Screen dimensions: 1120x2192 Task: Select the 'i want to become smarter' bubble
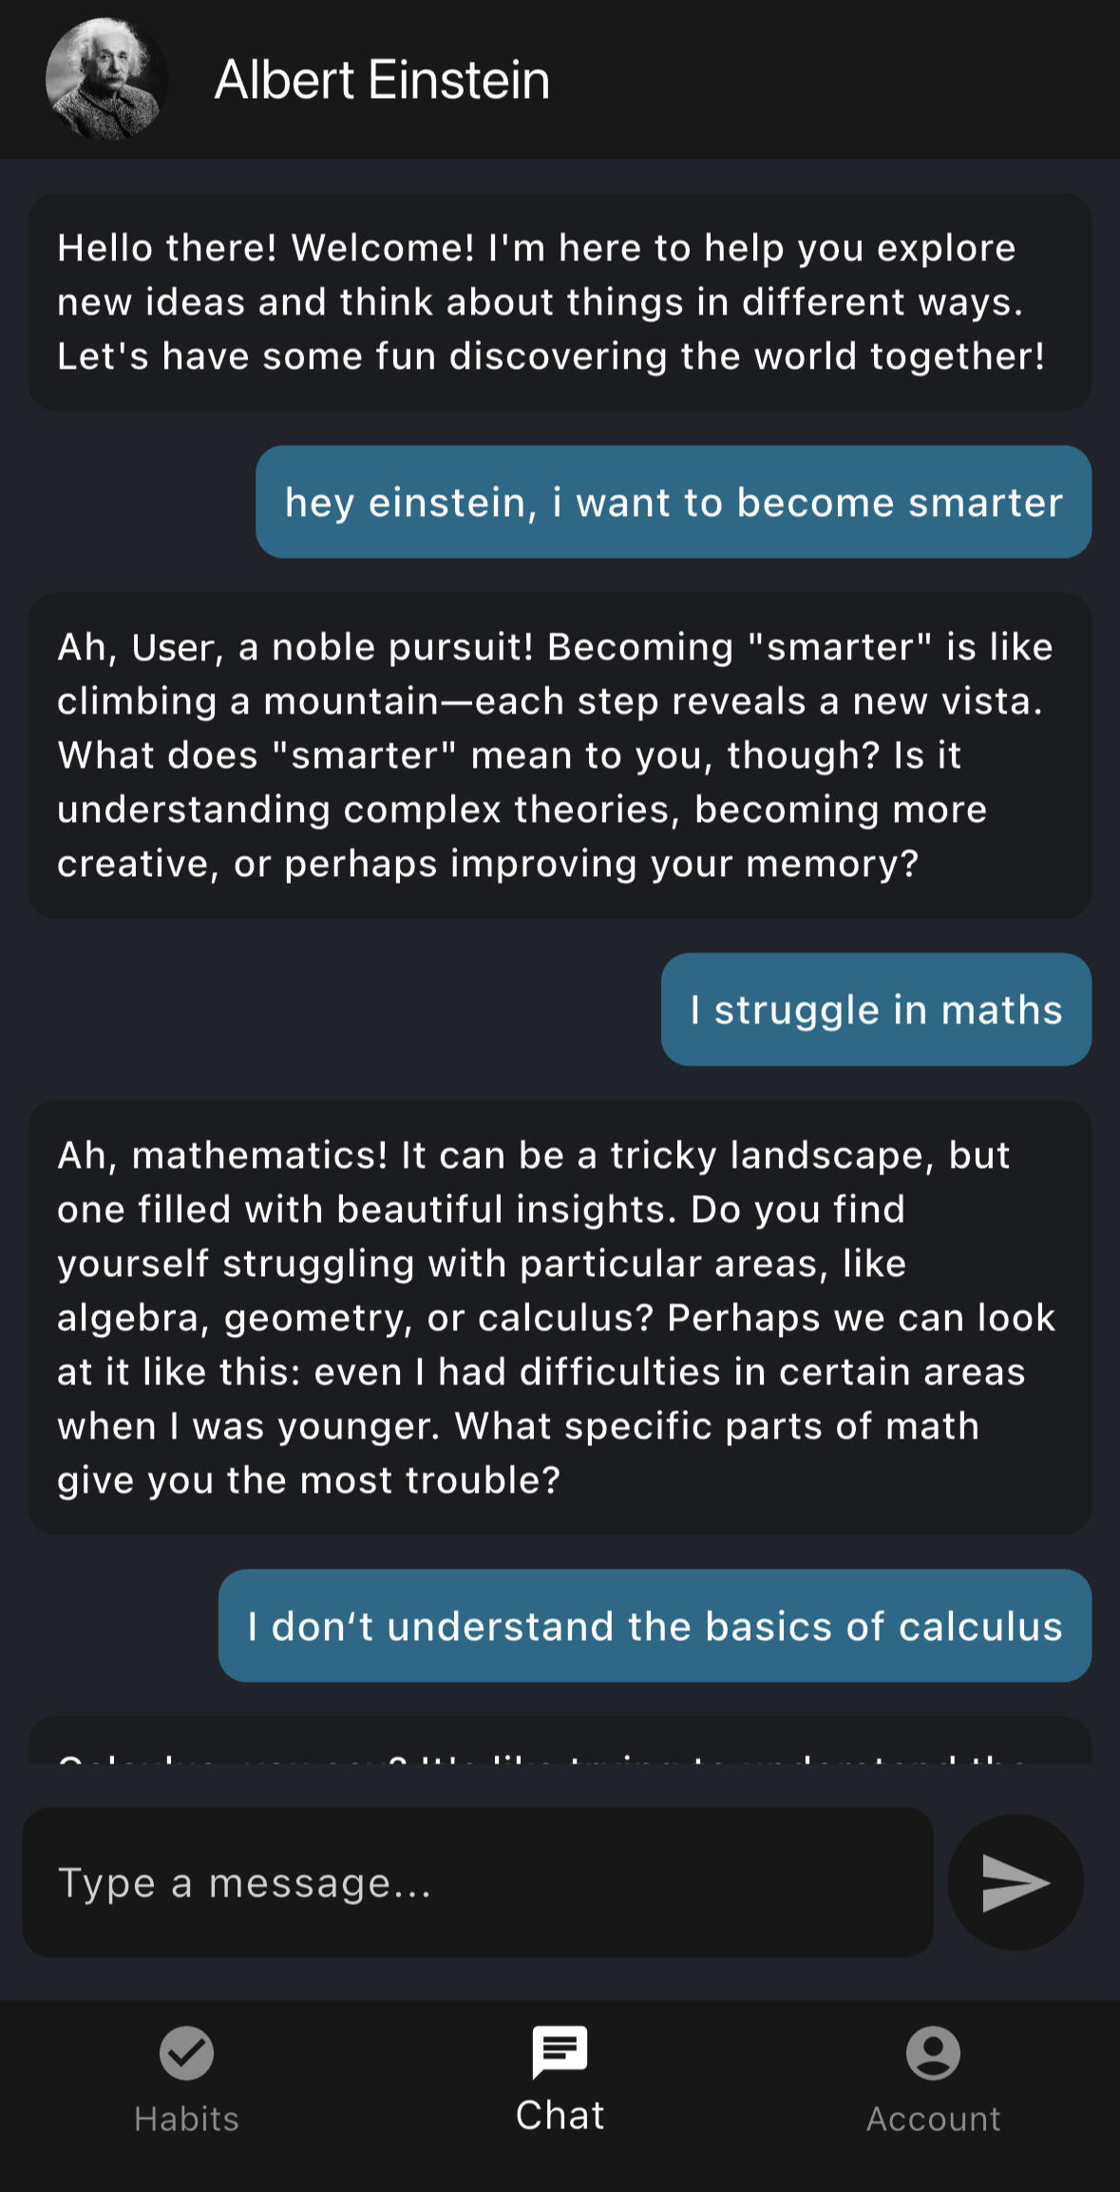(x=673, y=502)
